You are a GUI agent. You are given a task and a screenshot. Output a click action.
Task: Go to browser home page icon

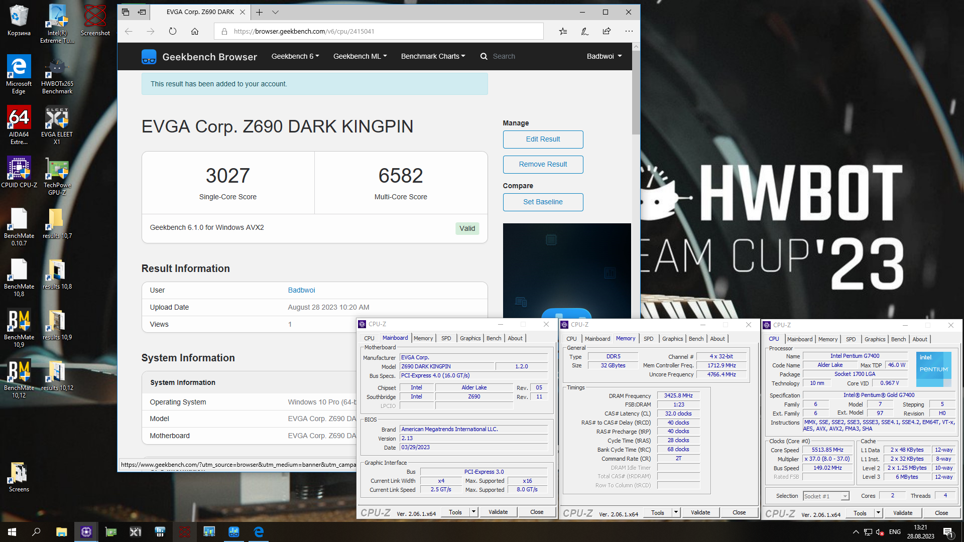tap(195, 31)
